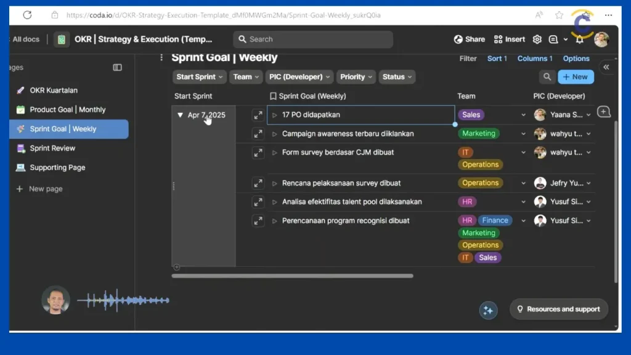
Task: Click the New row button
Action: [576, 77]
